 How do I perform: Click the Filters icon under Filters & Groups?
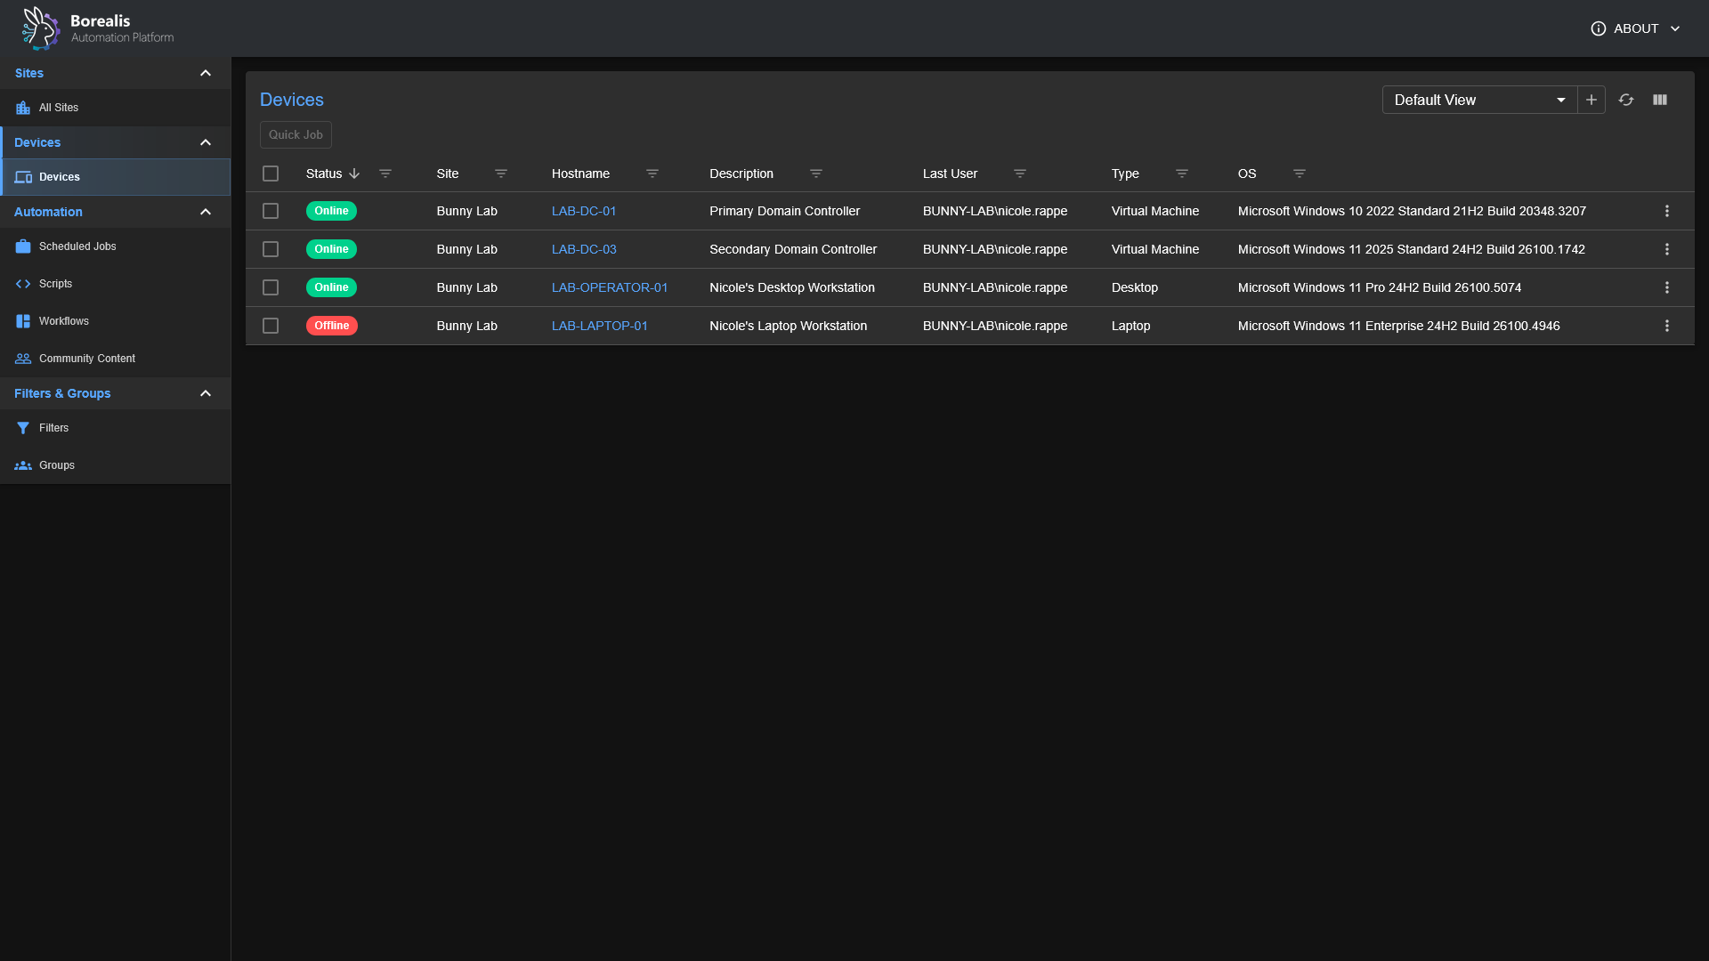pos(23,427)
